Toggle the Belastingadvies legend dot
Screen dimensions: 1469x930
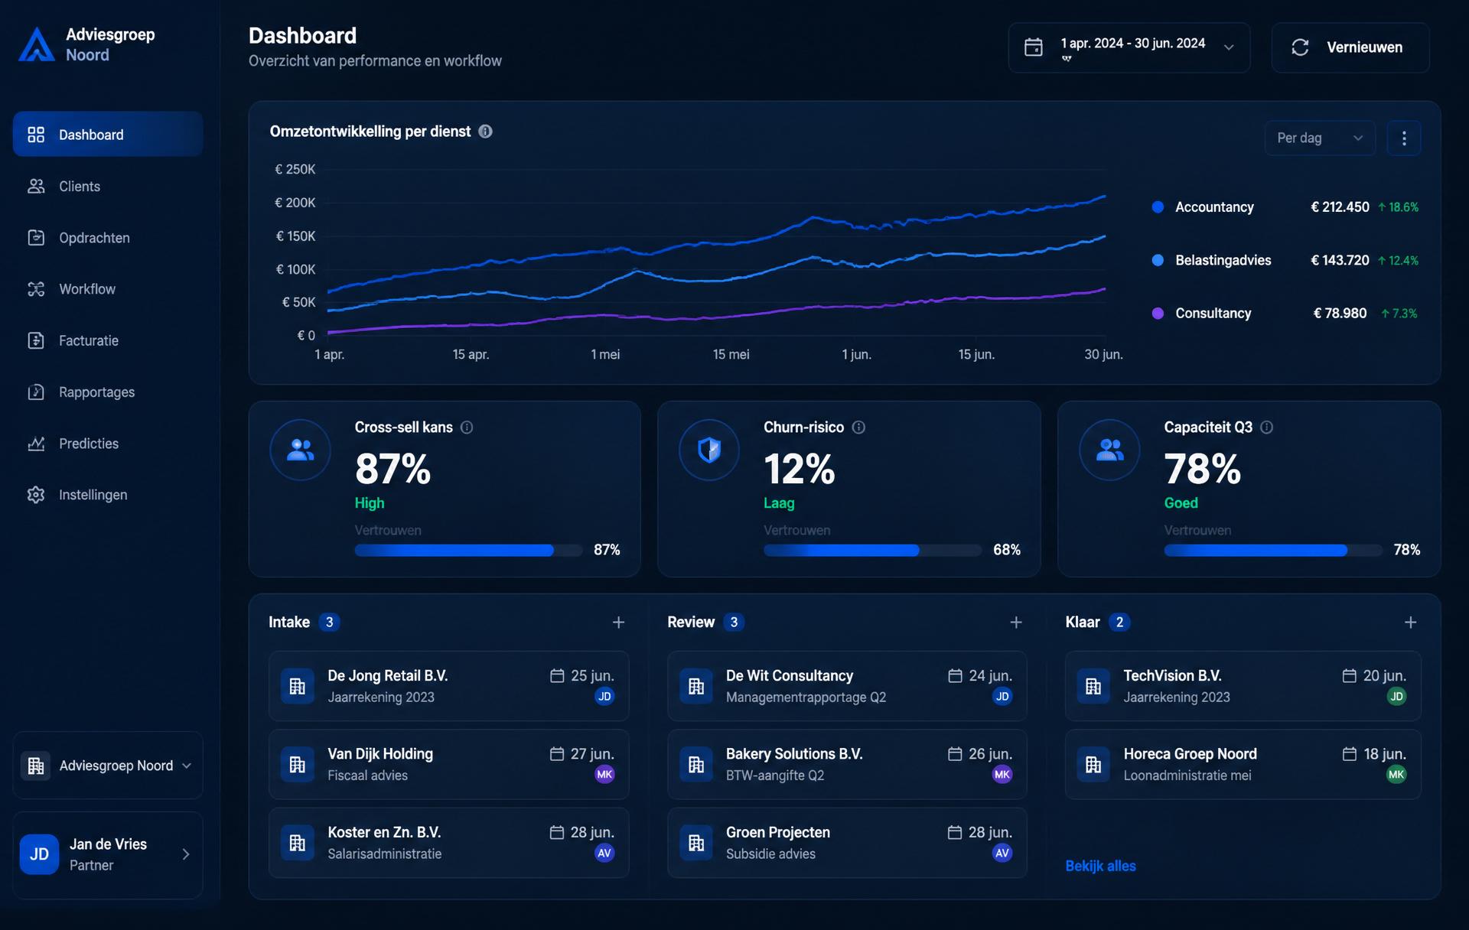click(x=1158, y=260)
